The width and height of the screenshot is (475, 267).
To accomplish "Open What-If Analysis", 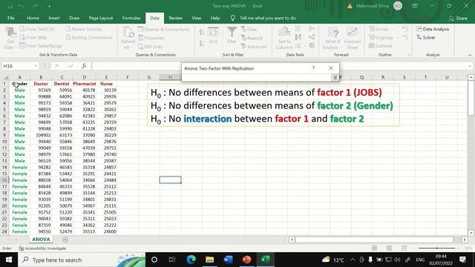I will click(x=332, y=38).
